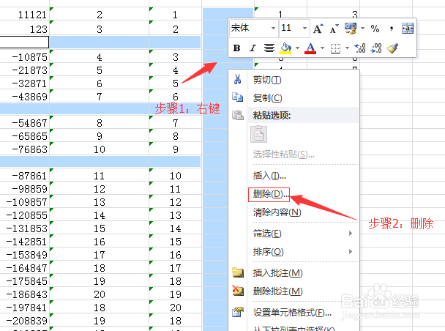Apply percent style format
Screen dimensions: 445x331
tap(375, 29)
